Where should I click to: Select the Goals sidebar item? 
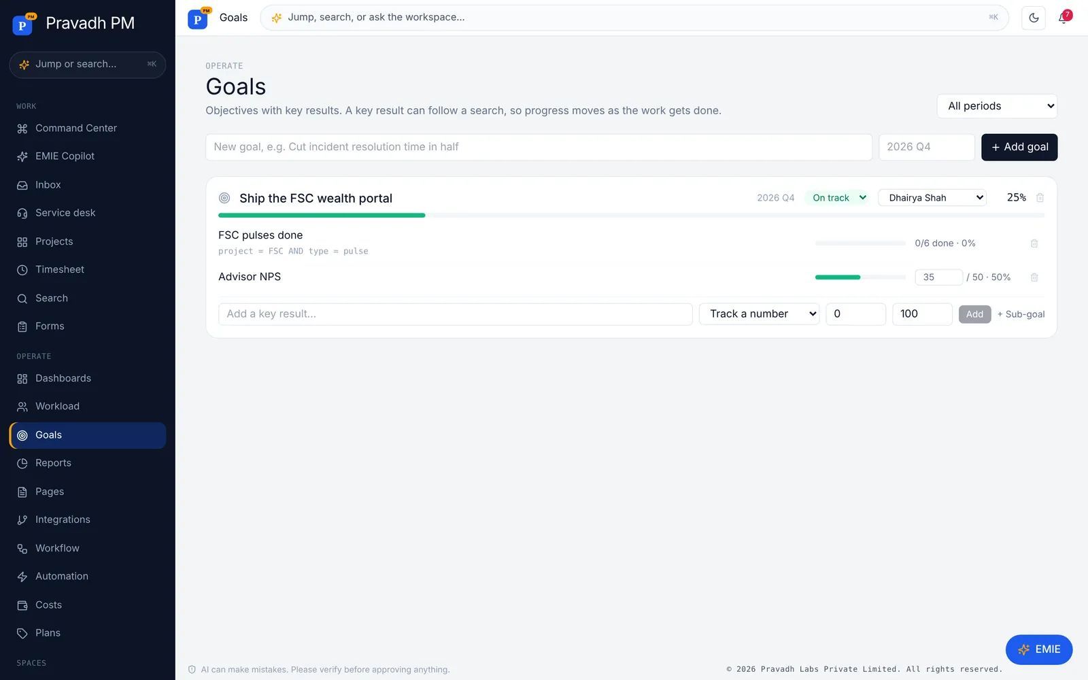[88, 435]
